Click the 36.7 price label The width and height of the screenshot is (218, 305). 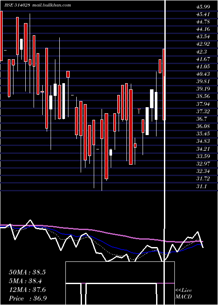tap(201, 119)
